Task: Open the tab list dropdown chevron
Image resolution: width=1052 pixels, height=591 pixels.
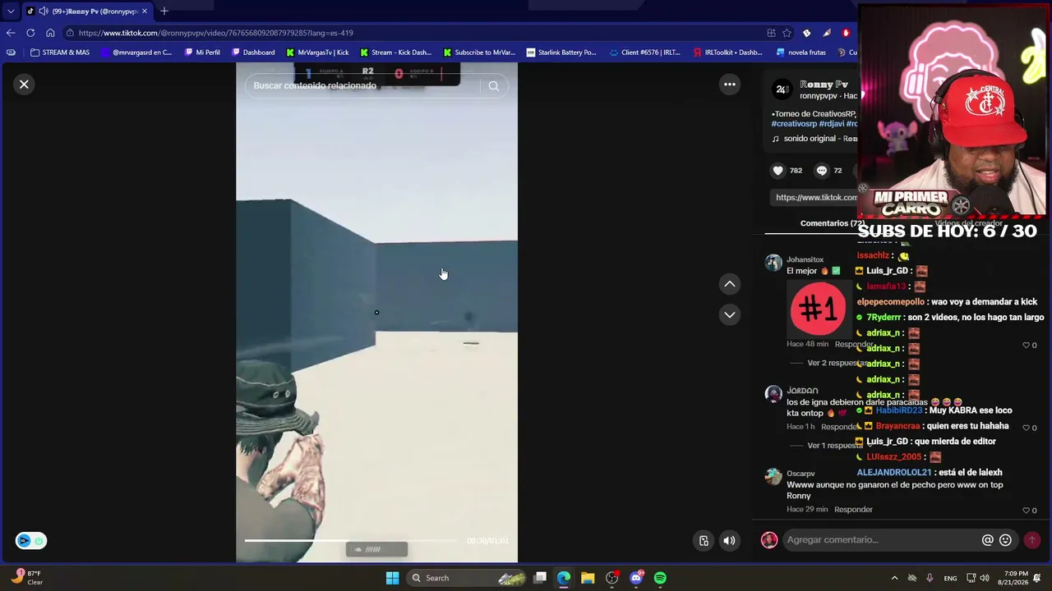Action: pyautogui.click(x=11, y=11)
